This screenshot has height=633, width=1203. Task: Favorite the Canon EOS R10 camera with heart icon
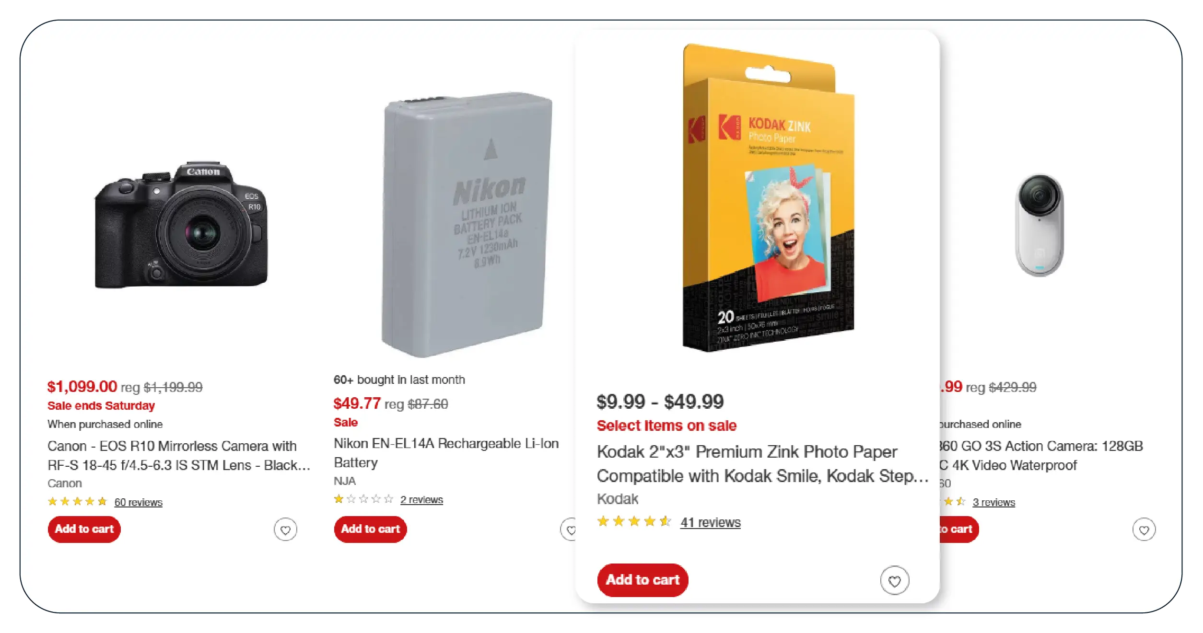click(x=285, y=530)
